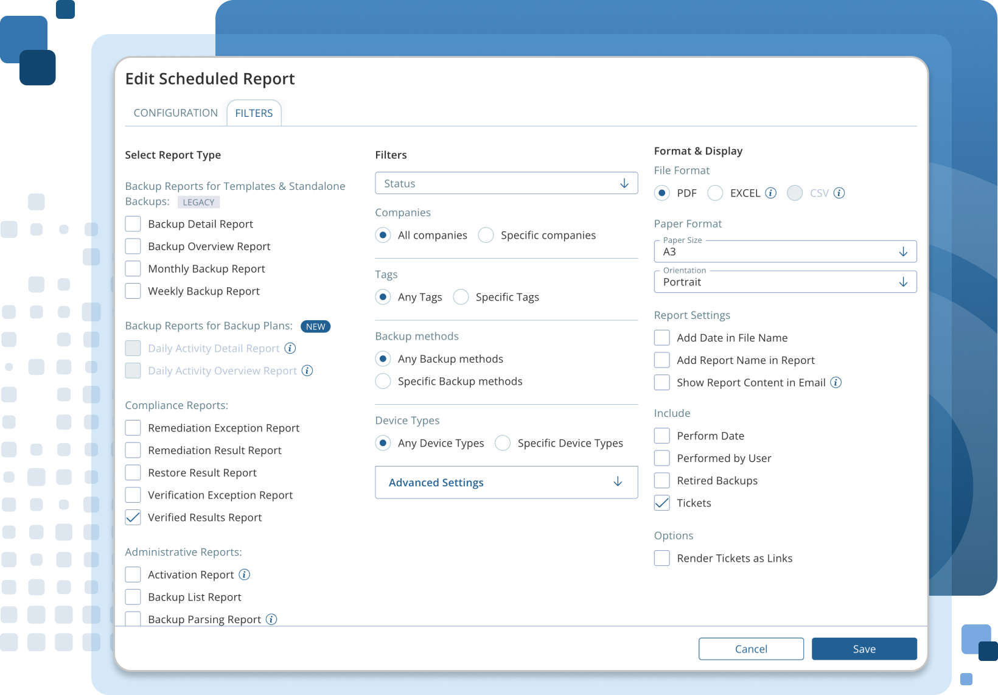Click the Save button
Viewport: 998px width, 695px height.
(864, 649)
